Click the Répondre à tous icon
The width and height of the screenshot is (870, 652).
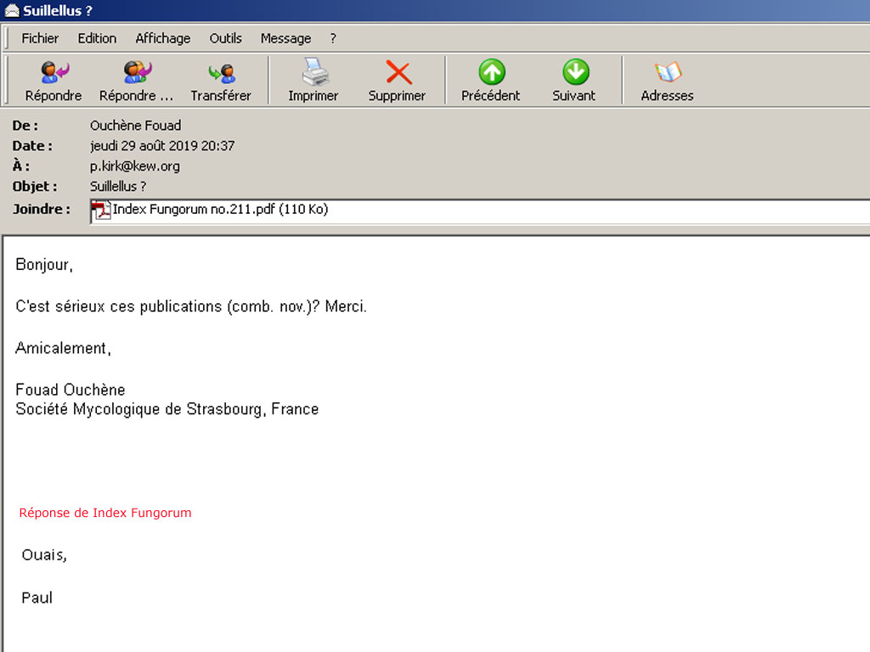pyautogui.click(x=136, y=73)
